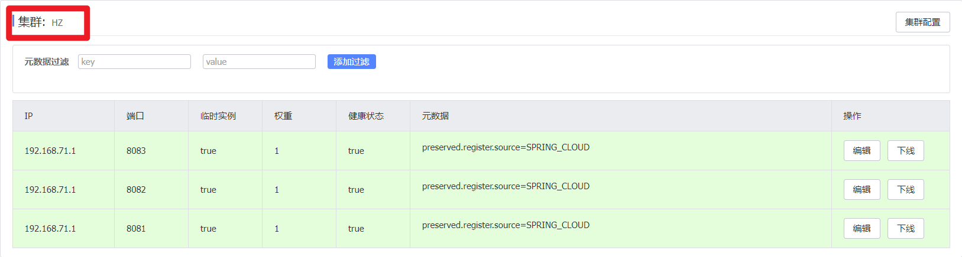The width and height of the screenshot is (962, 257).
Task: Open the 集群配置 cluster configuration button
Action: click(x=922, y=22)
